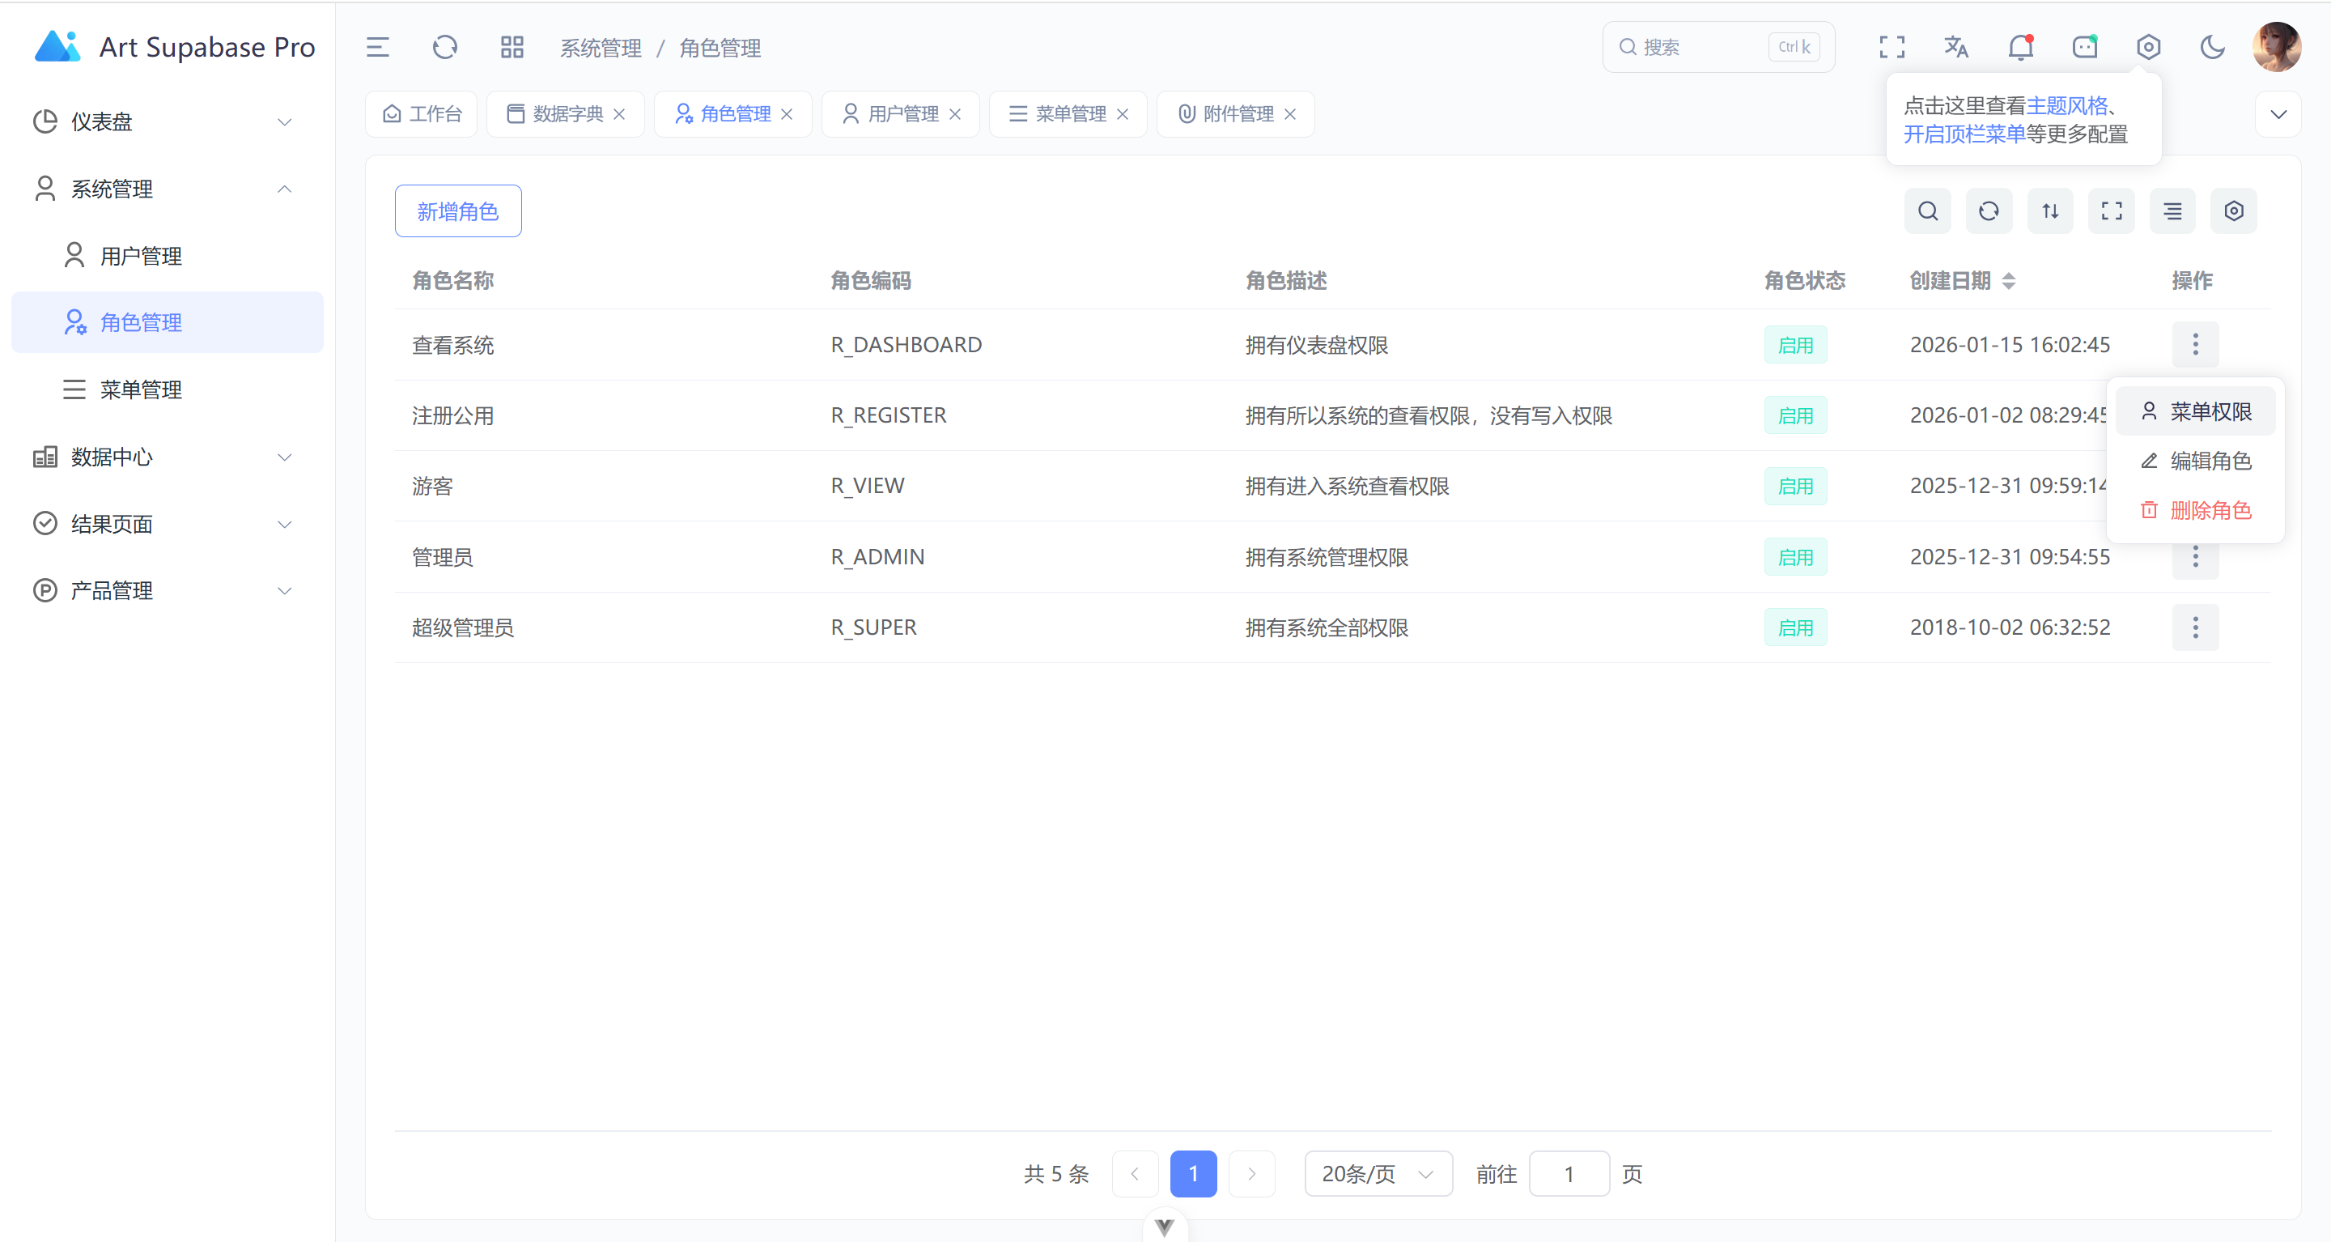Switch to dark mode with the moon icon
The height and width of the screenshot is (1242, 2331).
2213,46
